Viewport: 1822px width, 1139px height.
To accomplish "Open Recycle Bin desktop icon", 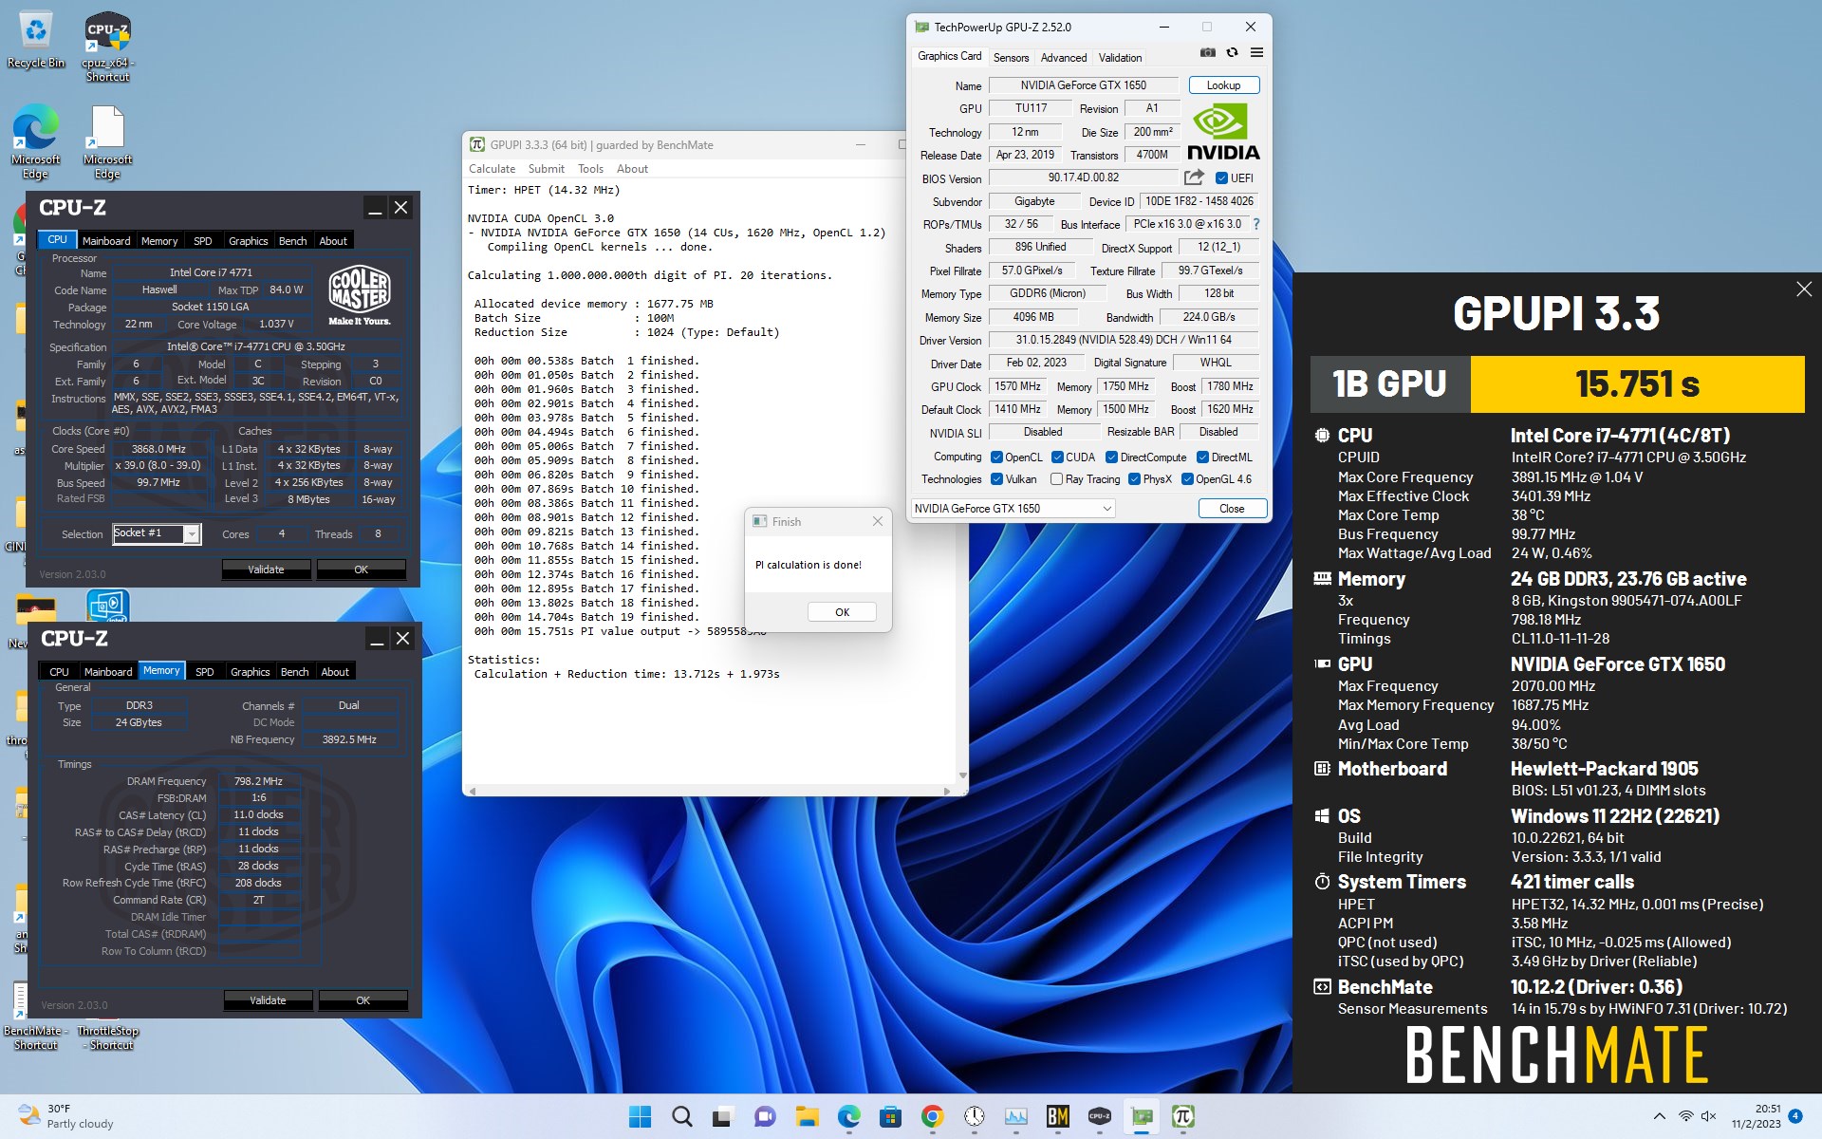I will click(x=36, y=42).
